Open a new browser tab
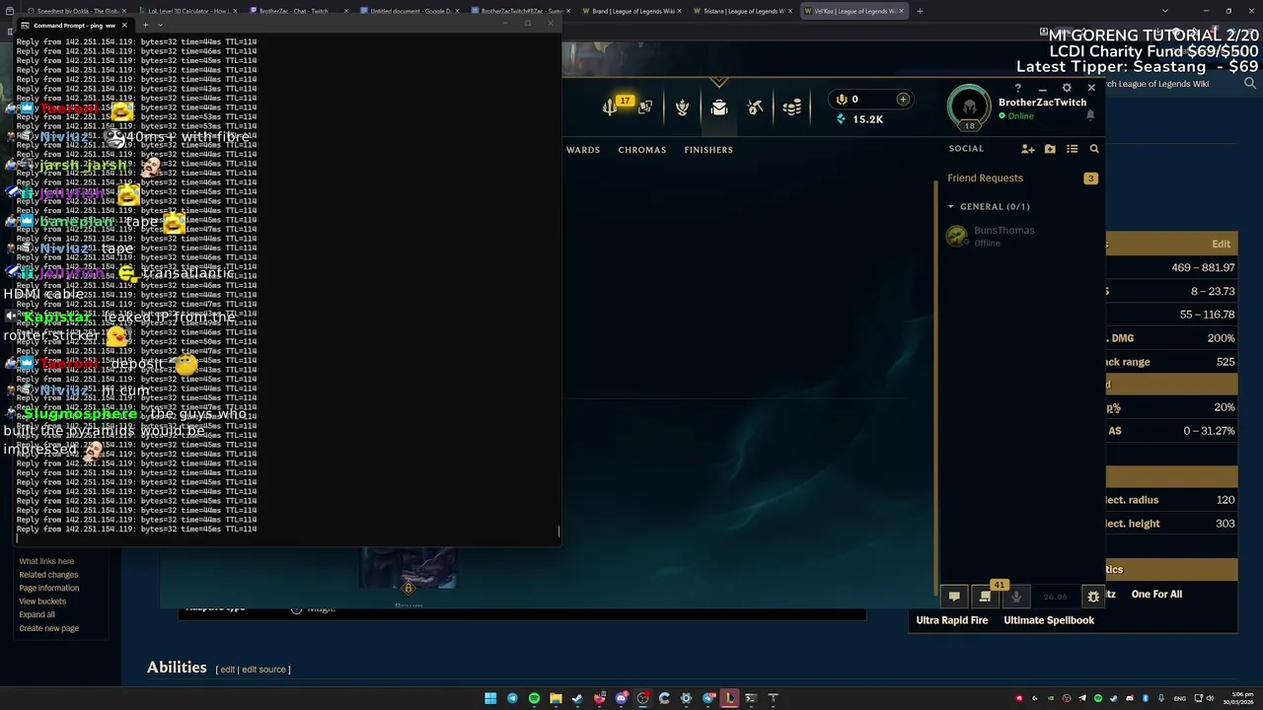 click(x=920, y=11)
